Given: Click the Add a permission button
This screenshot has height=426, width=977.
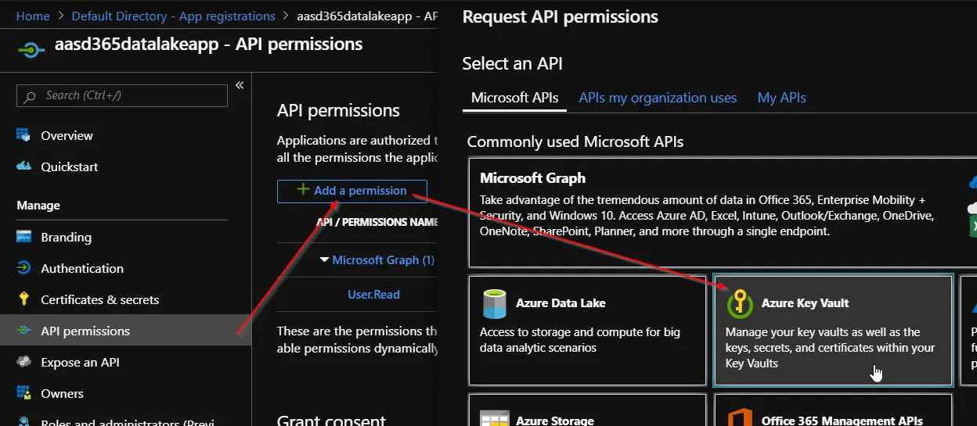Looking at the screenshot, I should pos(352,191).
